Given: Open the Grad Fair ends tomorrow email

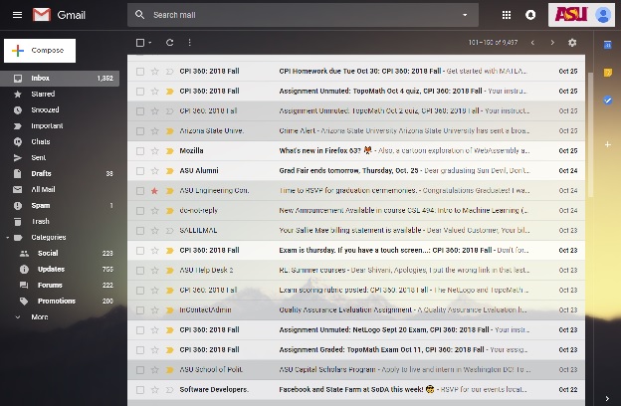Looking at the screenshot, I should click(356, 171).
